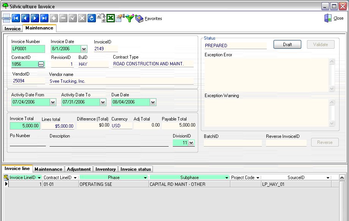Export to Excel using the toolbar icon
349x221 pixels.
(111, 18)
